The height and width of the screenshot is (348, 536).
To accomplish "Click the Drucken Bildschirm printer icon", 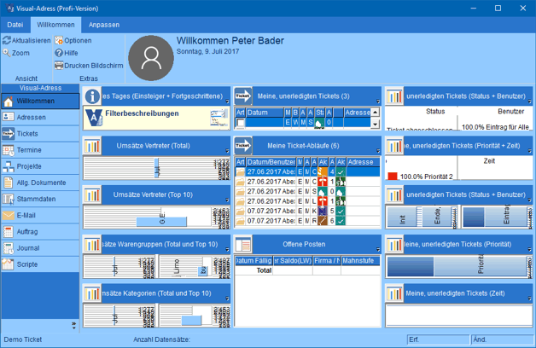I will (59, 65).
